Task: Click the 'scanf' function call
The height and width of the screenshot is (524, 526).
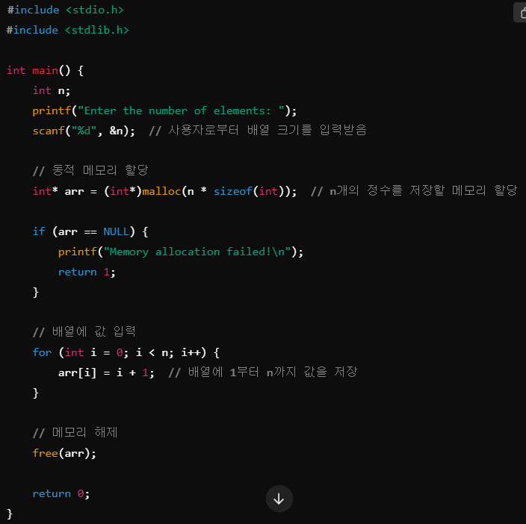Action: (49, 131)
